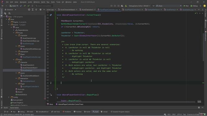Screen dimensions: 207x116
Task: Switch to the AuraEnemy.h tab
Action: point(171,10)
